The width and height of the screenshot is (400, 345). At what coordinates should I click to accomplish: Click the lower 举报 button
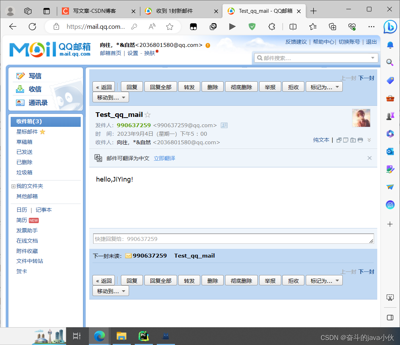coord(270,280)
